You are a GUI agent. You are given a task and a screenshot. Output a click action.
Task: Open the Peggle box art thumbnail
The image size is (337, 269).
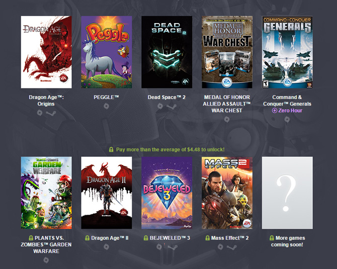tap(107, 52)
